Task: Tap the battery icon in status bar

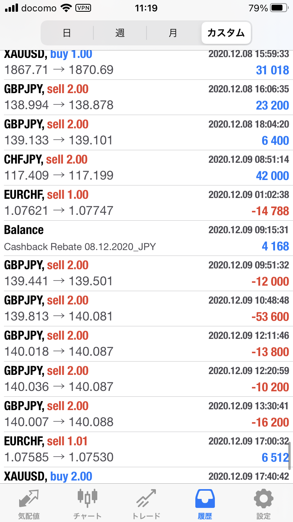Action: [x=278, y=8]
